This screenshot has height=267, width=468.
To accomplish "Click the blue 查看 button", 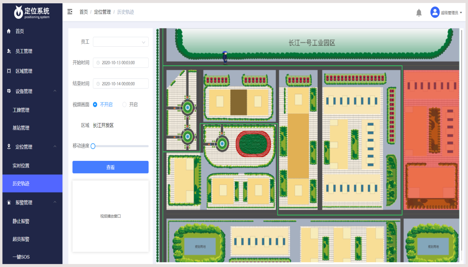I will pyautogui.click(x=110, y=167).
